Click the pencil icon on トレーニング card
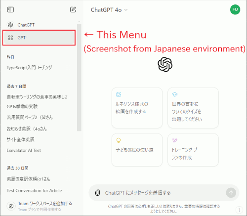247x216 pixels. [x=174, y=140]
